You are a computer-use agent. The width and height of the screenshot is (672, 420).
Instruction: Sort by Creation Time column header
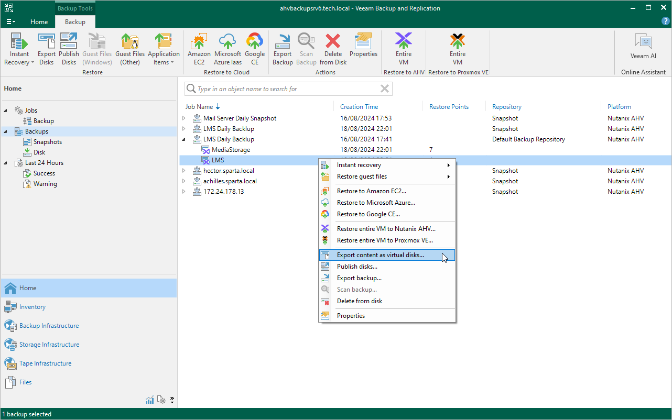point(359,107)
